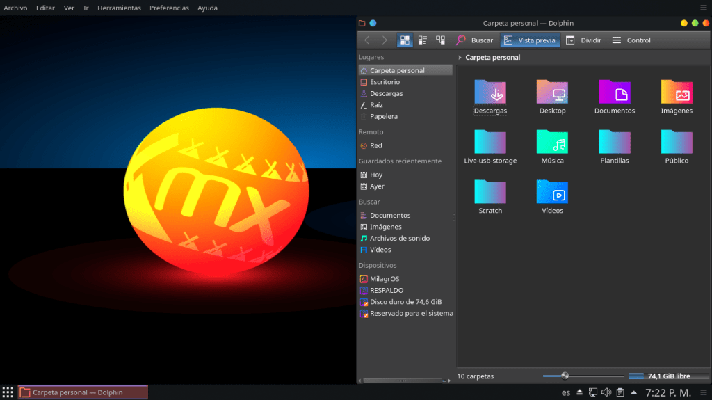Expand the Carpeta personal breadcrumb arrow
The image size is (712, 400).
click(x=460, y=58)
